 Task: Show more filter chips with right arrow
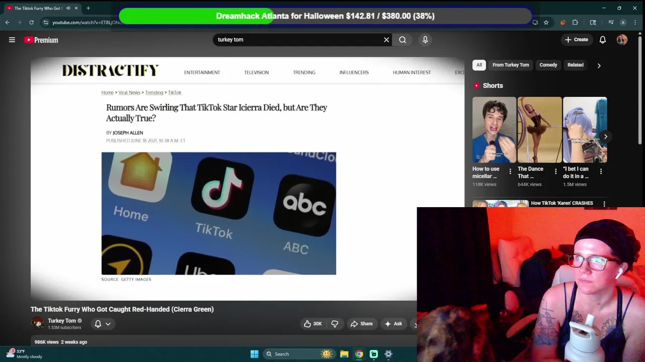click(x=599, y=65)
